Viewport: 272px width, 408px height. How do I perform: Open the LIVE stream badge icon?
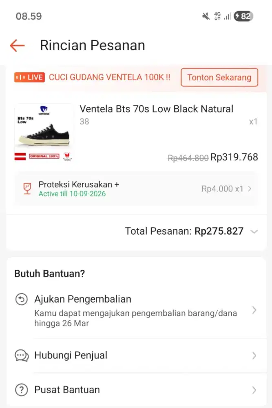(x=29, y=77)
